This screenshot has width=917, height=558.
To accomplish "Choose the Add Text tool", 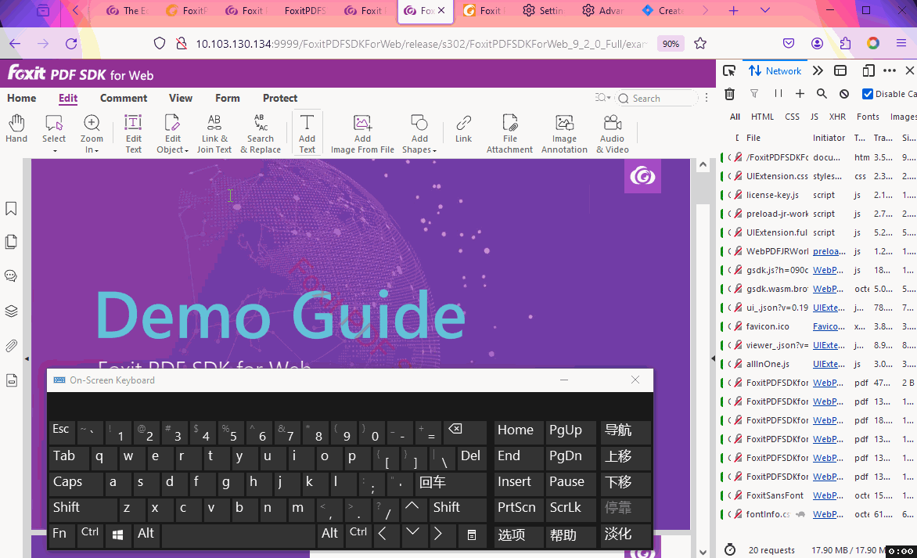I will tap(307, 133).
